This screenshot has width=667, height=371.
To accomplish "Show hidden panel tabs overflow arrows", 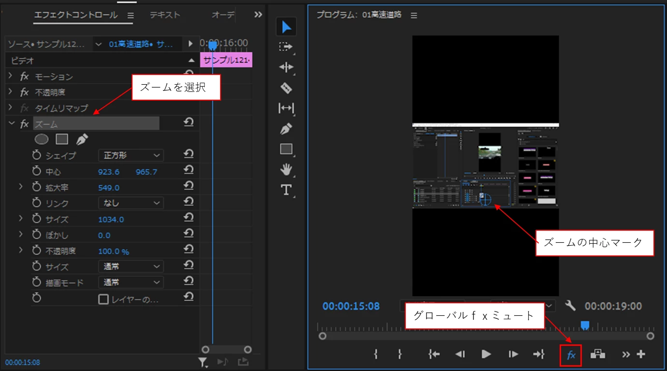I will (x=258, y=15).
